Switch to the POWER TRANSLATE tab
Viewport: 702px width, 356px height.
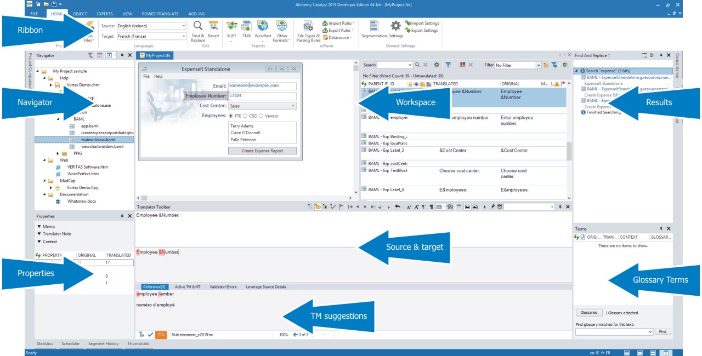tap(161, 13)
